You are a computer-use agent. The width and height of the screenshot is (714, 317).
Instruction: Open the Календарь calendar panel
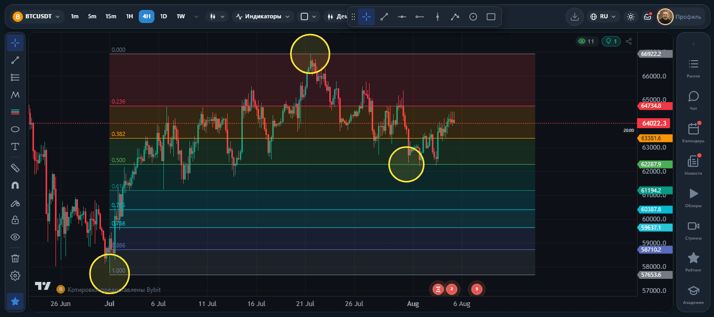(694, 133)
